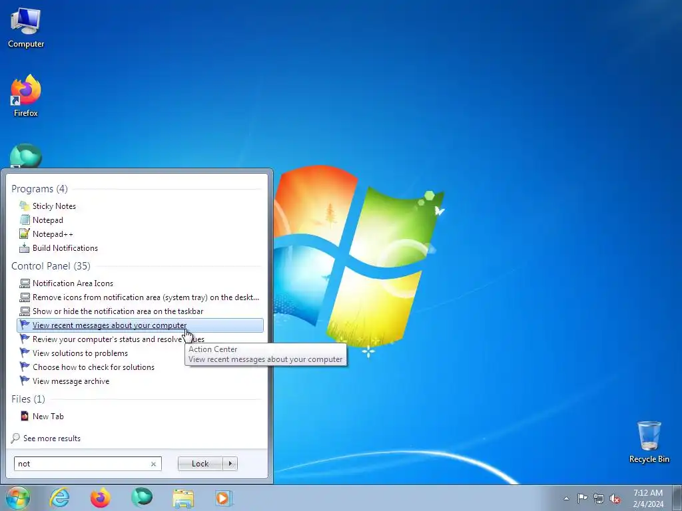Click the flag icon beside View message archive
Screen dimensions: 682x511
click(x=25, y=381)
